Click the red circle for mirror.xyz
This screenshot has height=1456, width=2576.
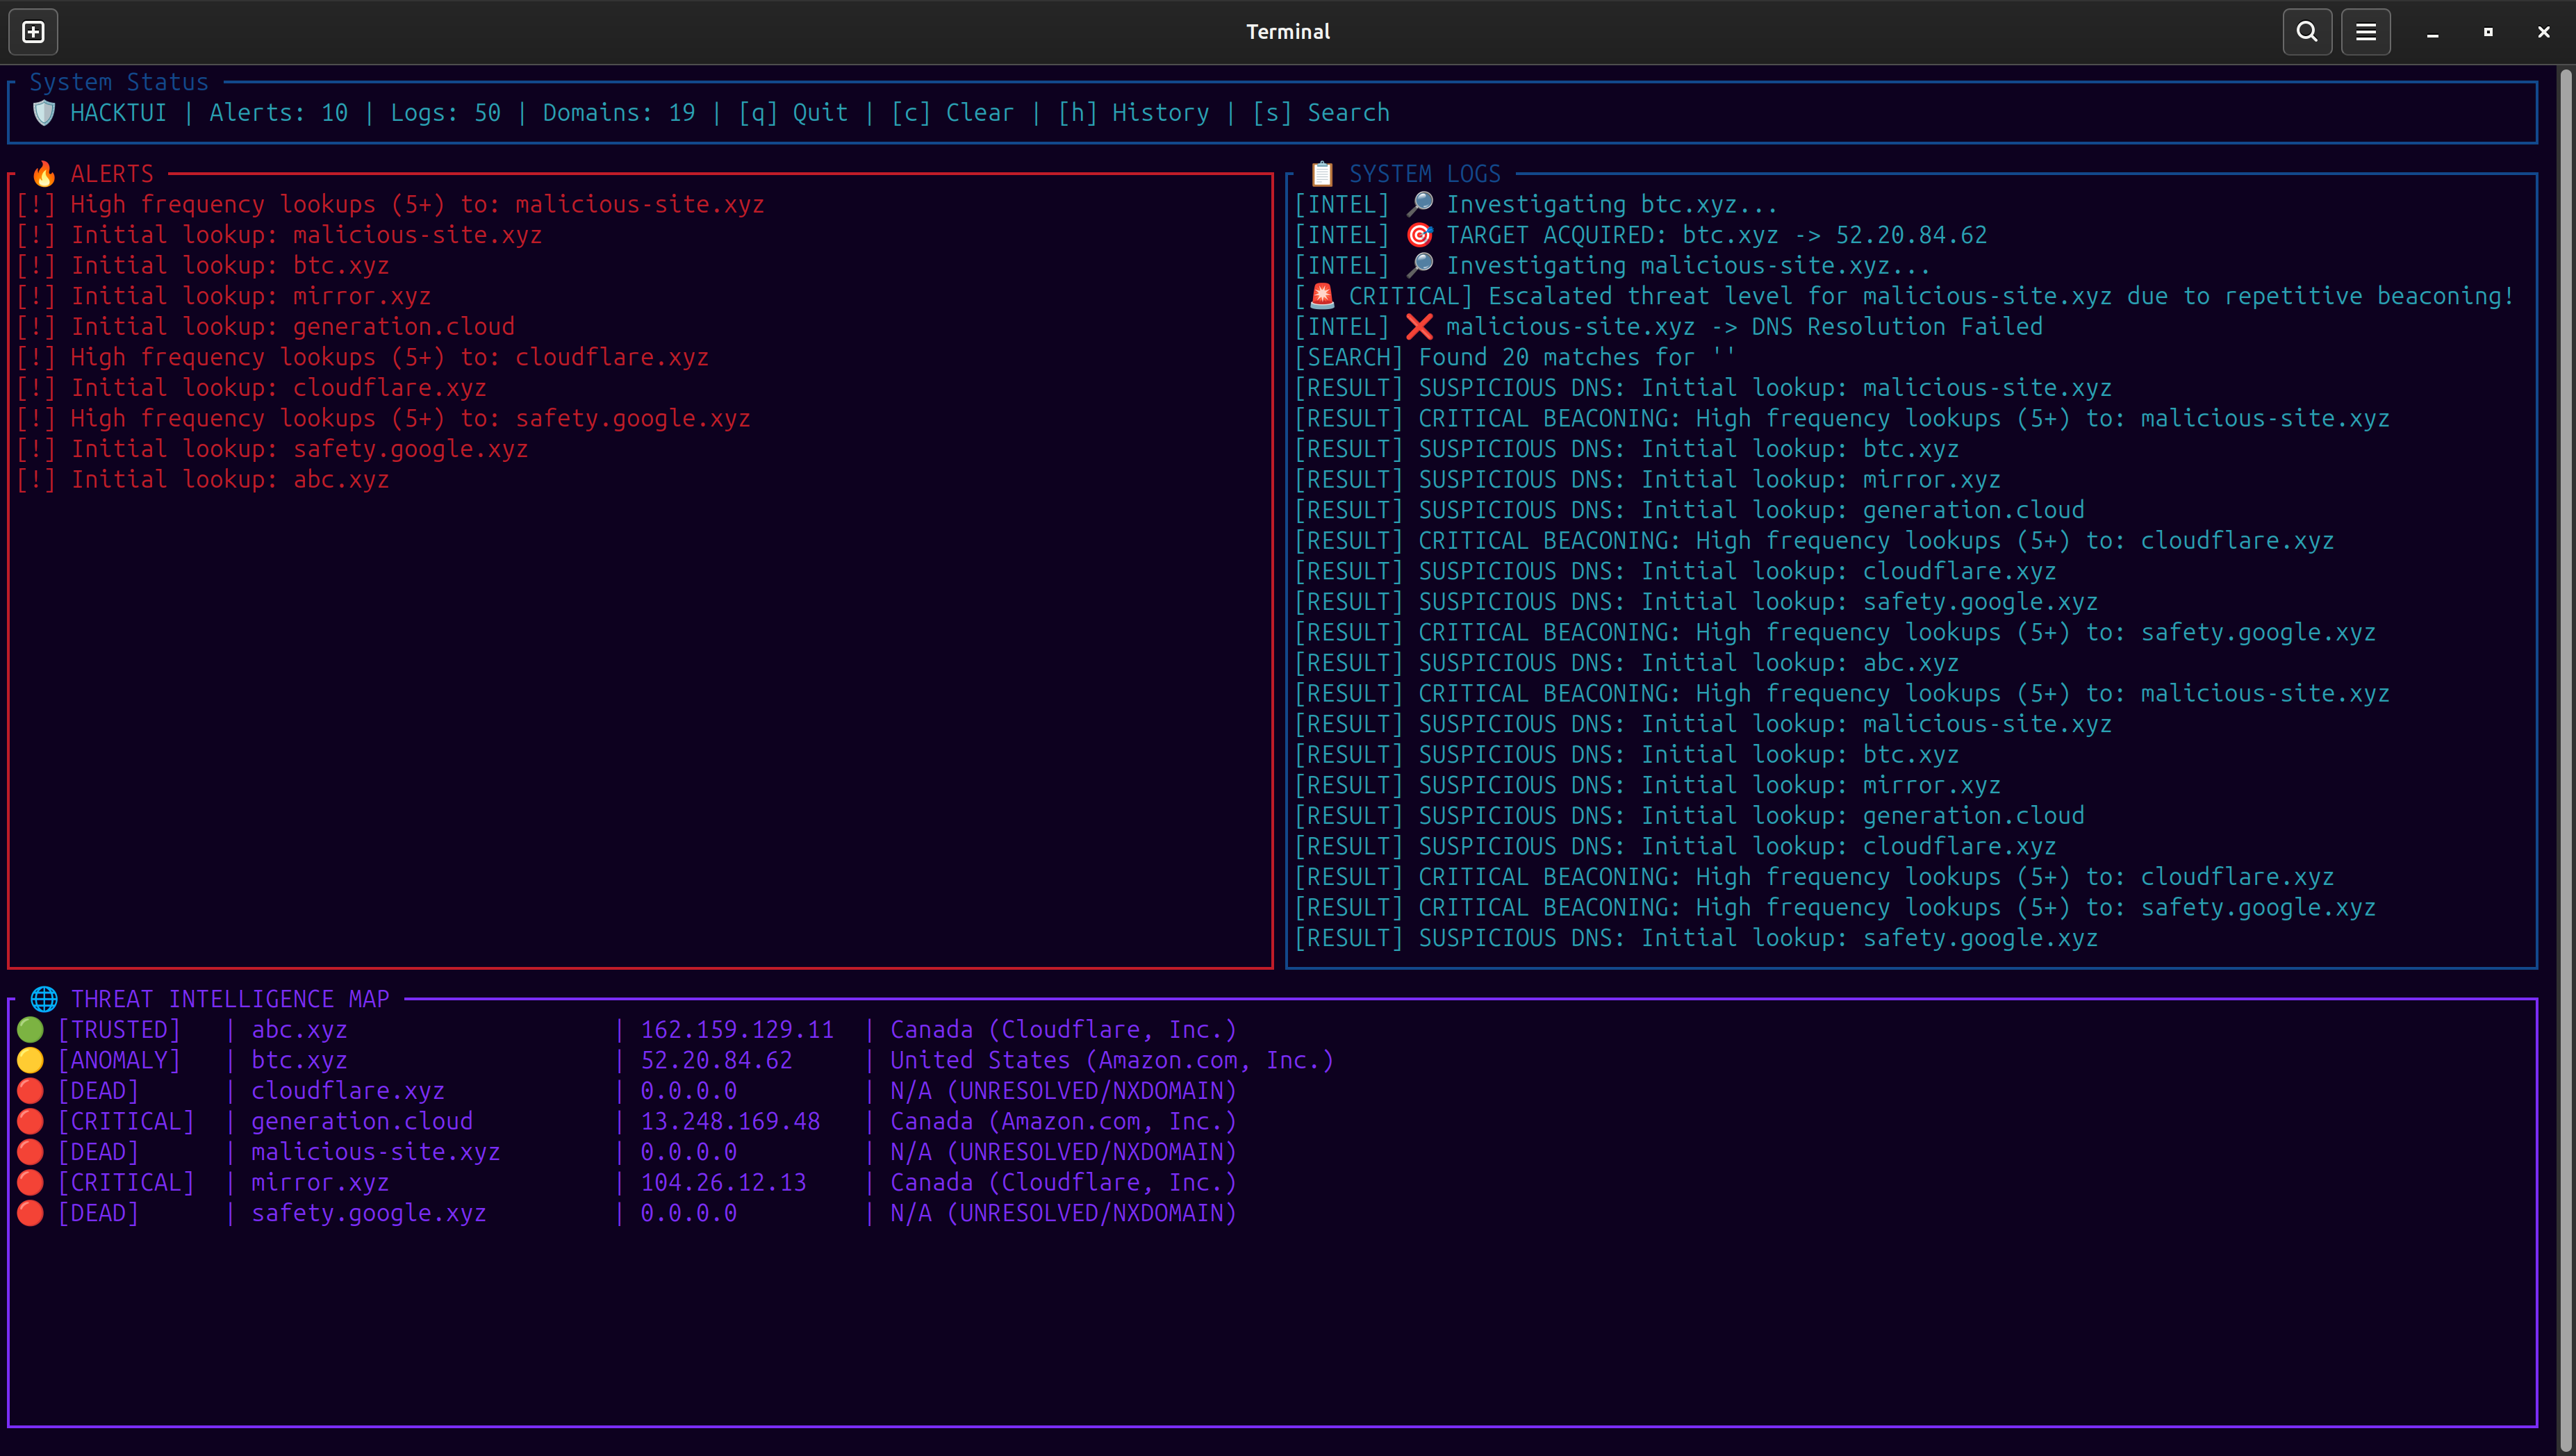coord(30,1182)
